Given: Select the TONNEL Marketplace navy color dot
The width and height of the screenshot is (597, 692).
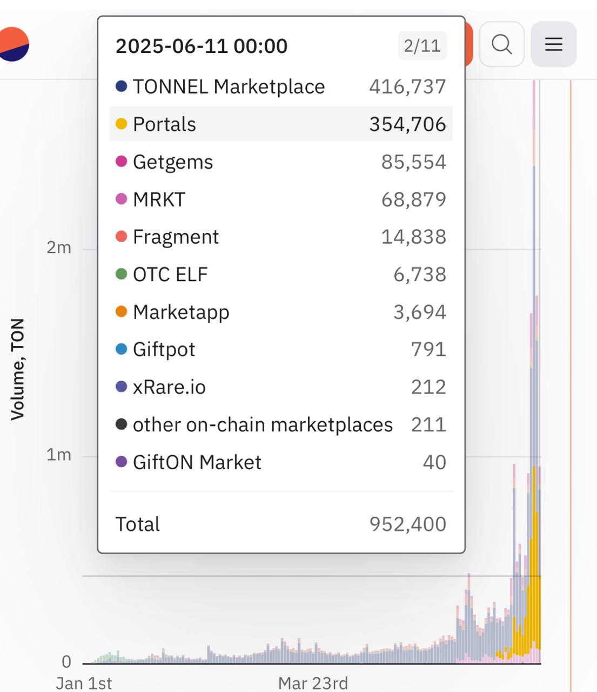Looking at the screenshot, I should click(x=122, y=86).
